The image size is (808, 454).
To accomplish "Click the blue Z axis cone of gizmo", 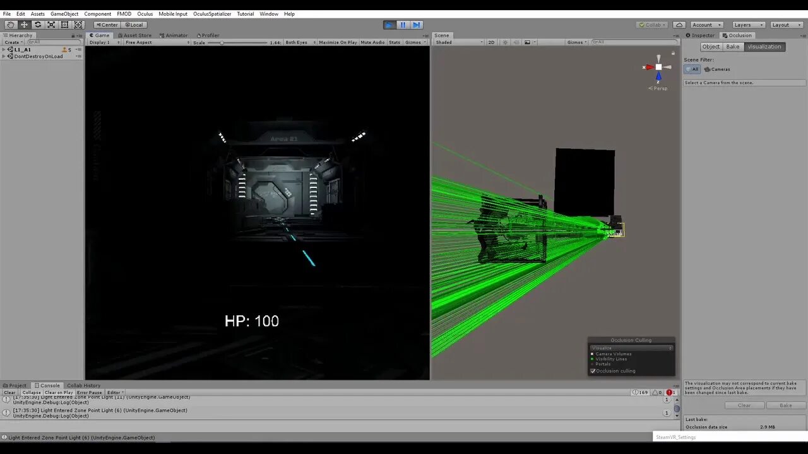I will coord(658,77).
